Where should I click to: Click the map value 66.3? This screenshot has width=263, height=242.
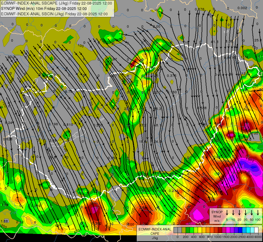(157, 109)
